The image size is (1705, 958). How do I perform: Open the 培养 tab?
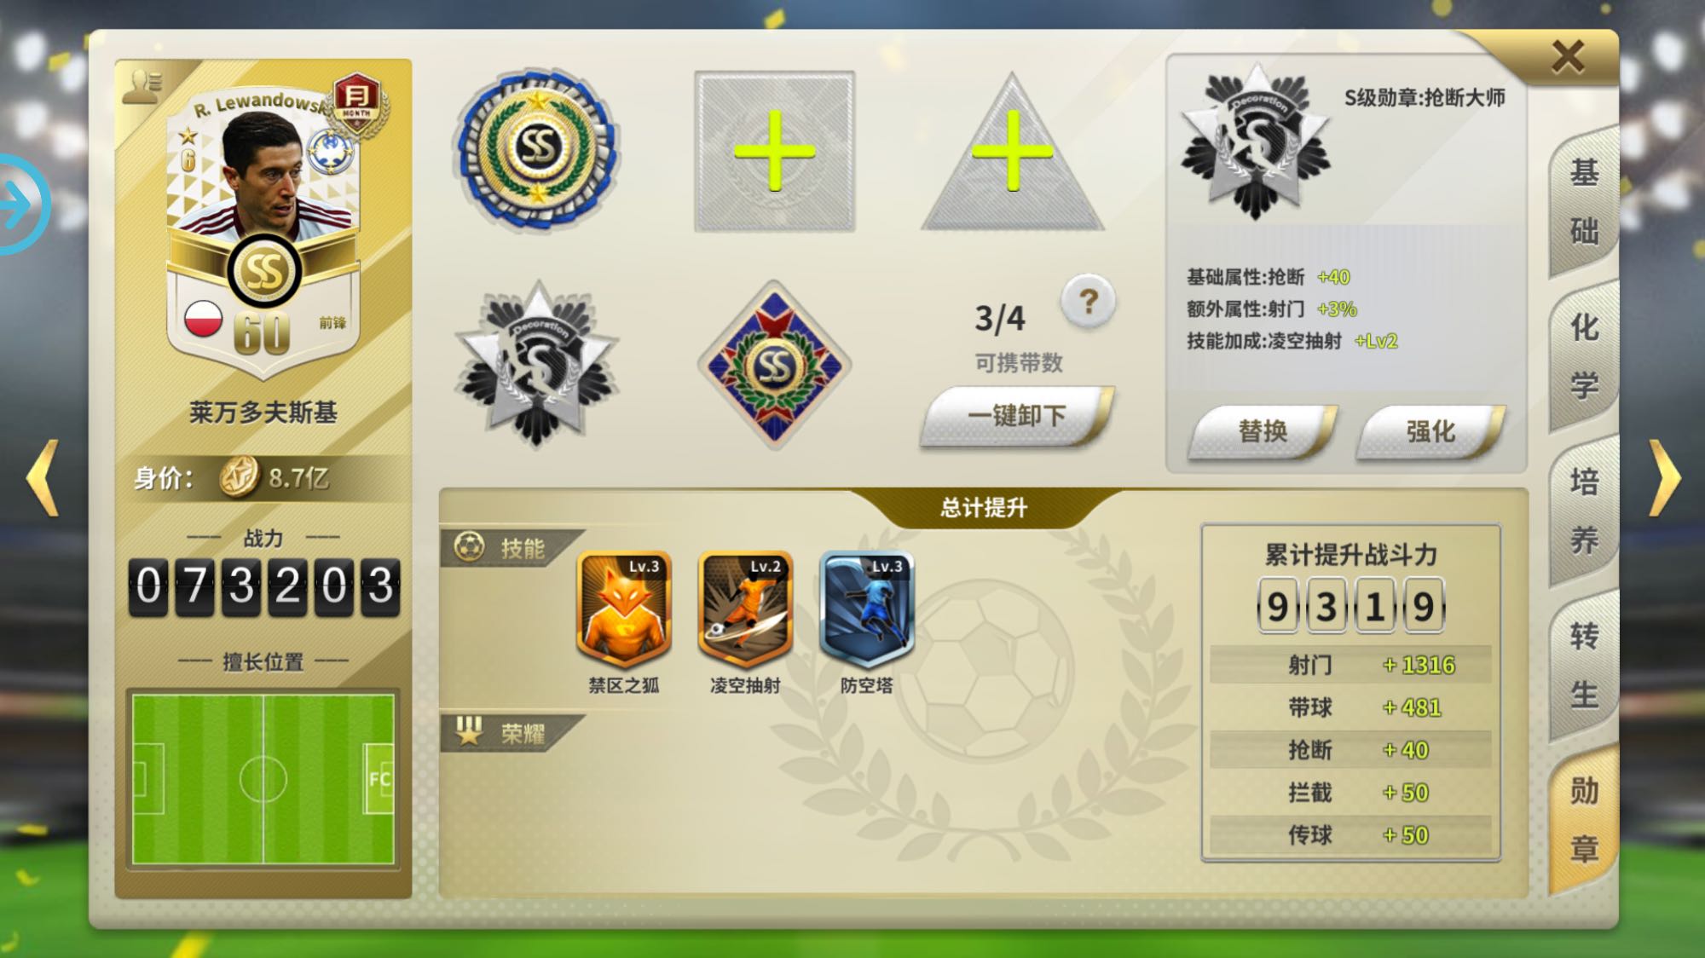(x=1584, y=511)
